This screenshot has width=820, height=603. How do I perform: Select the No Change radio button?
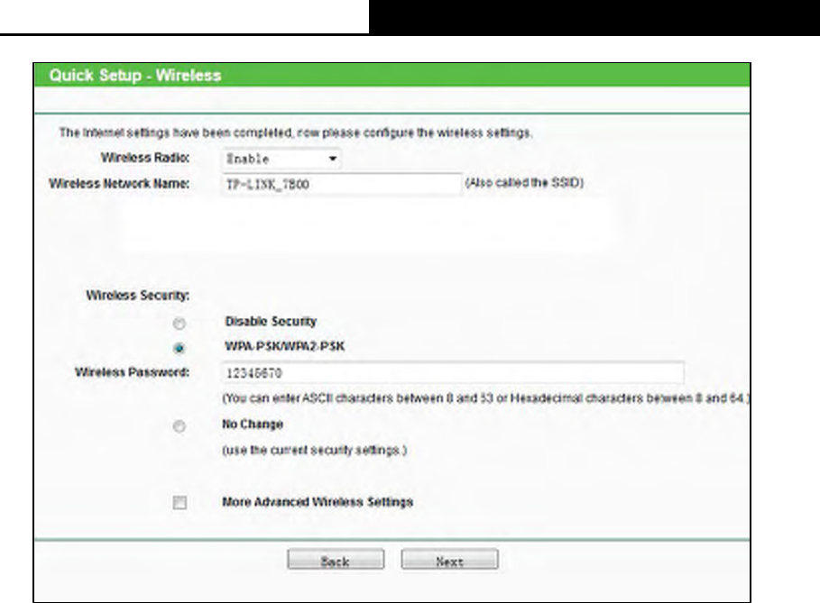[x=180, y=426]
